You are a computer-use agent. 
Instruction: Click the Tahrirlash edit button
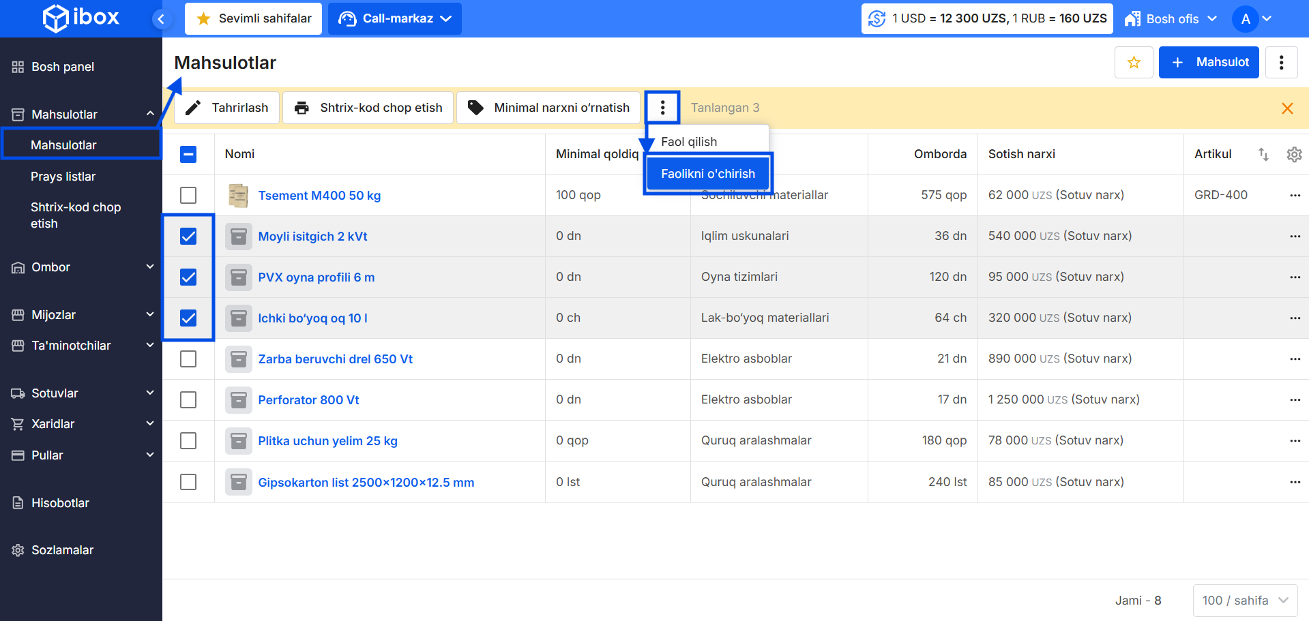click(227, 108)
